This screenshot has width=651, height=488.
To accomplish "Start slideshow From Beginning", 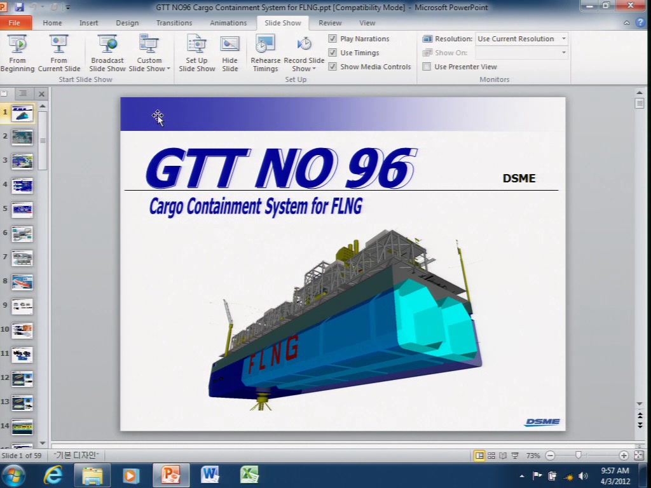I will 17,53.
